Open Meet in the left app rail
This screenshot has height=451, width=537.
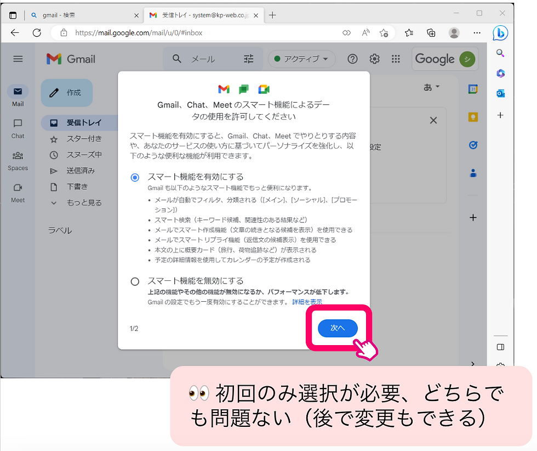tap(18, 193)
